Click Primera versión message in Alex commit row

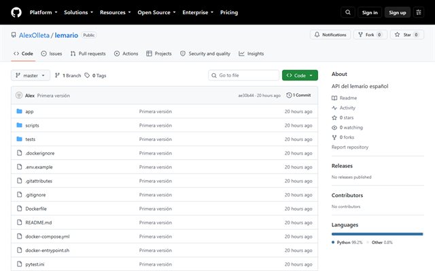(x=53, y=96)
